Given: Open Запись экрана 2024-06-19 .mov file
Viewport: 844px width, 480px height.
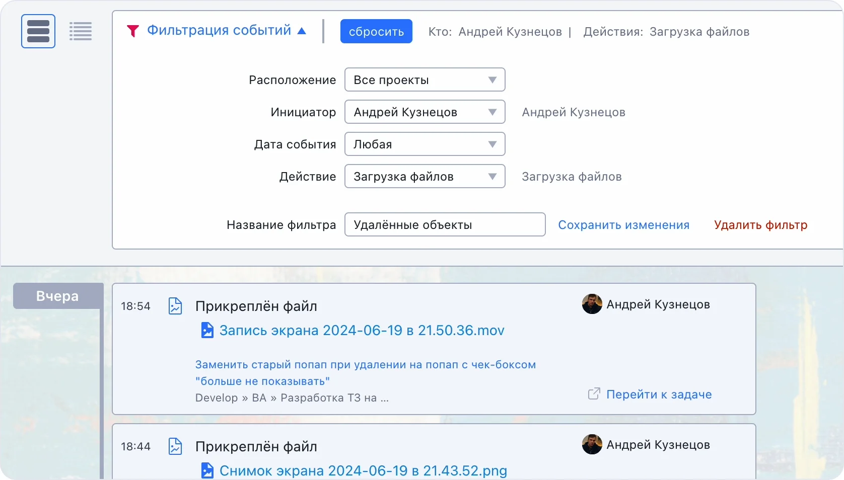Looking at the screenshot, I should 362,331.
